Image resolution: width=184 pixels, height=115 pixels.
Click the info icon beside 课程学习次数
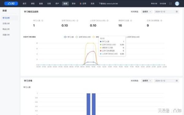(x=131, y=21)
